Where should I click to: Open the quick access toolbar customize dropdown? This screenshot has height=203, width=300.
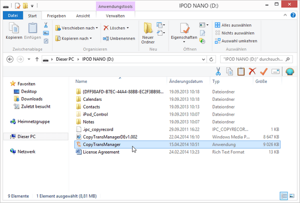[x=32, y=6]
